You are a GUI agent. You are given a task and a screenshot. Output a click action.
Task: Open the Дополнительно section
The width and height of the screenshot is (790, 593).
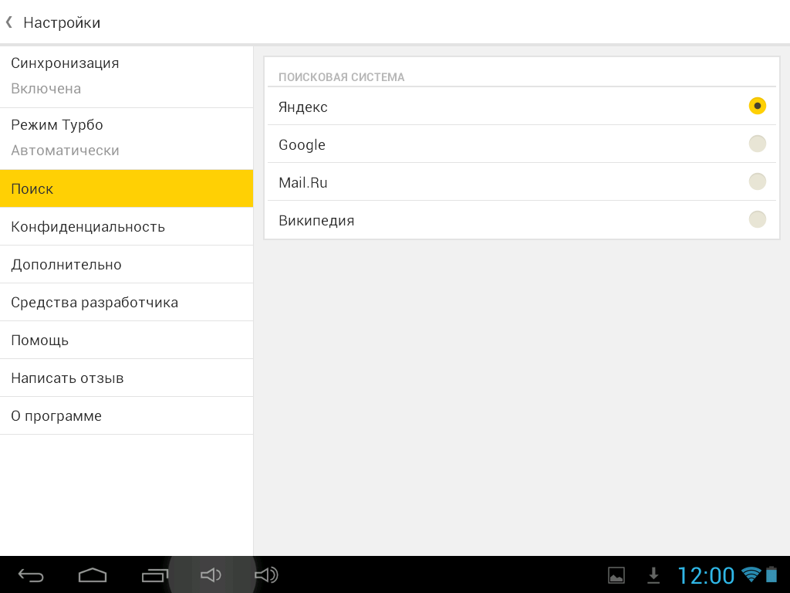[127, 264]
